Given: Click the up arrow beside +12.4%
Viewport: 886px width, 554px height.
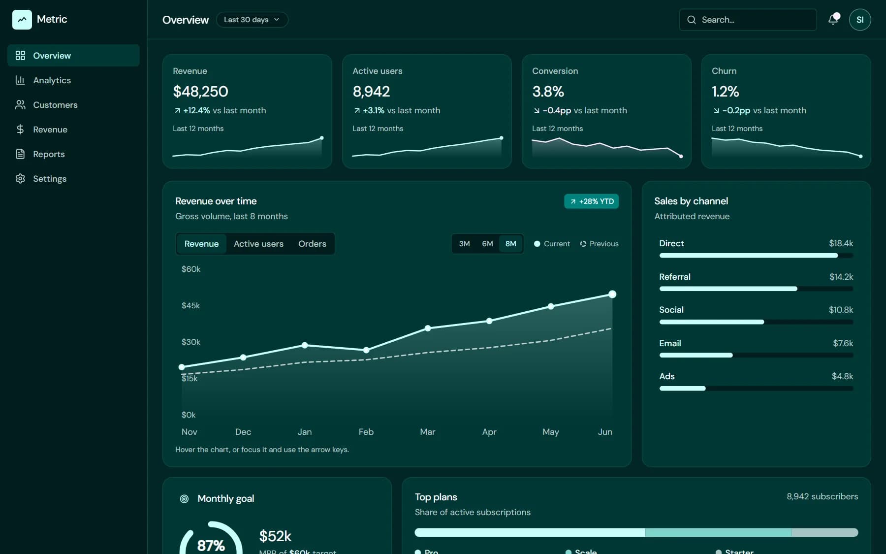Looking at the screenshot, I should pyautogui.click(x=177, y=111).
